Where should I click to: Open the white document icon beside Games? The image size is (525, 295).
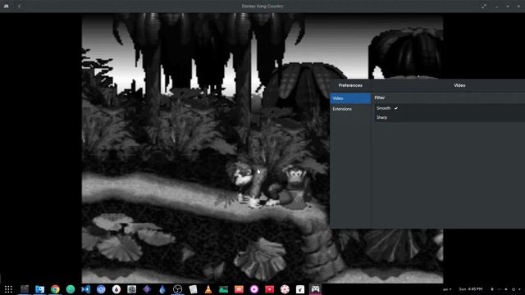pos(300,289)
